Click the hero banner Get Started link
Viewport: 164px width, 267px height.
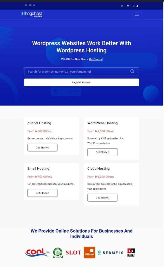[x=96, y=59]
